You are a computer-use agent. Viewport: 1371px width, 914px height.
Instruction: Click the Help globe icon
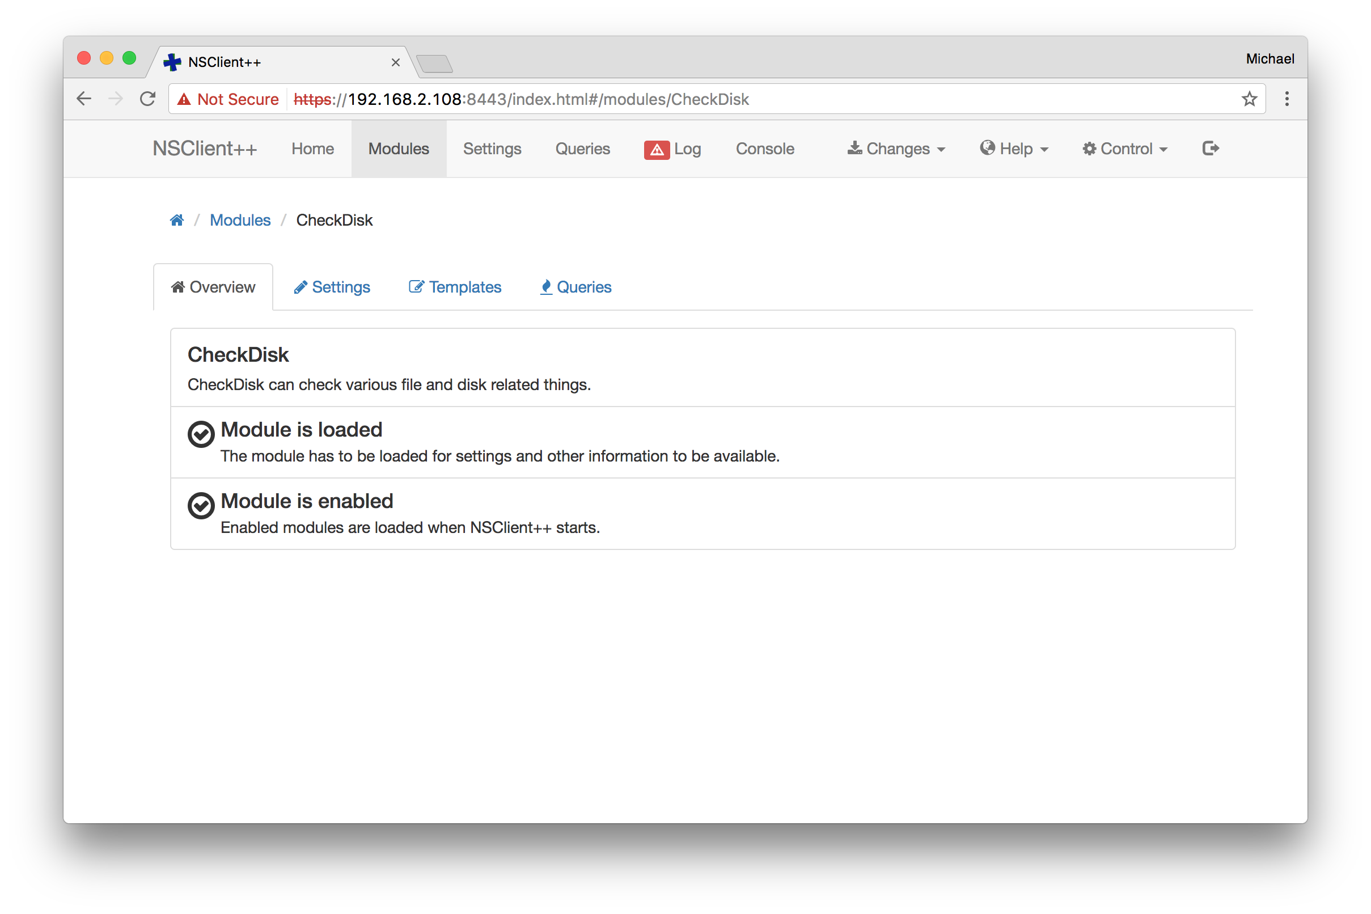985,149
